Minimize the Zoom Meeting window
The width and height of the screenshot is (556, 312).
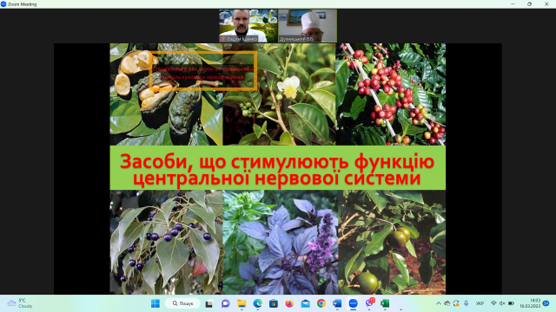pos(513,3)
